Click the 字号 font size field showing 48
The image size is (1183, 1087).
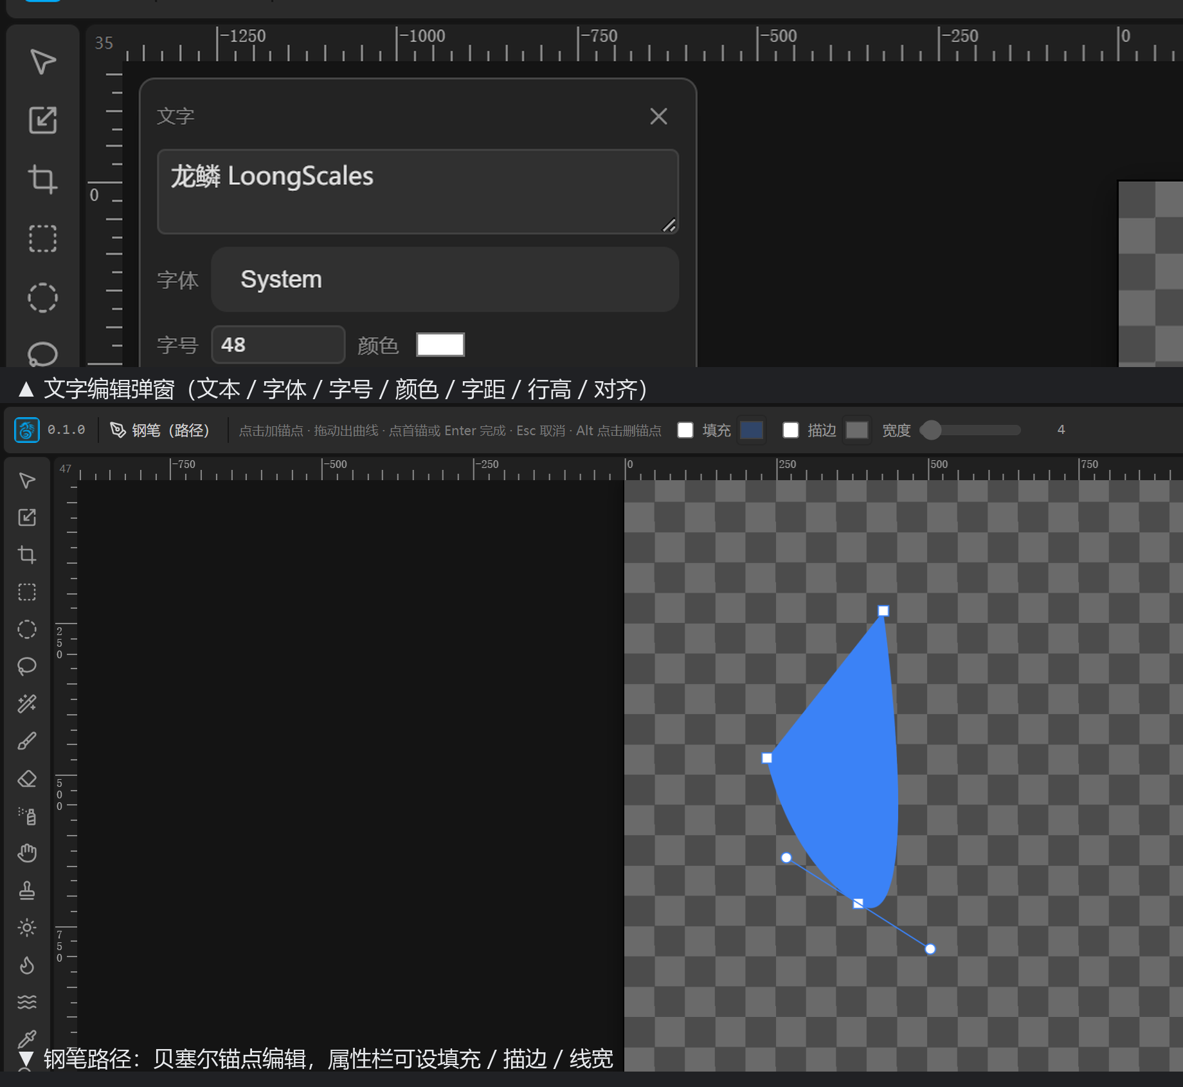[x=278, y=345]
